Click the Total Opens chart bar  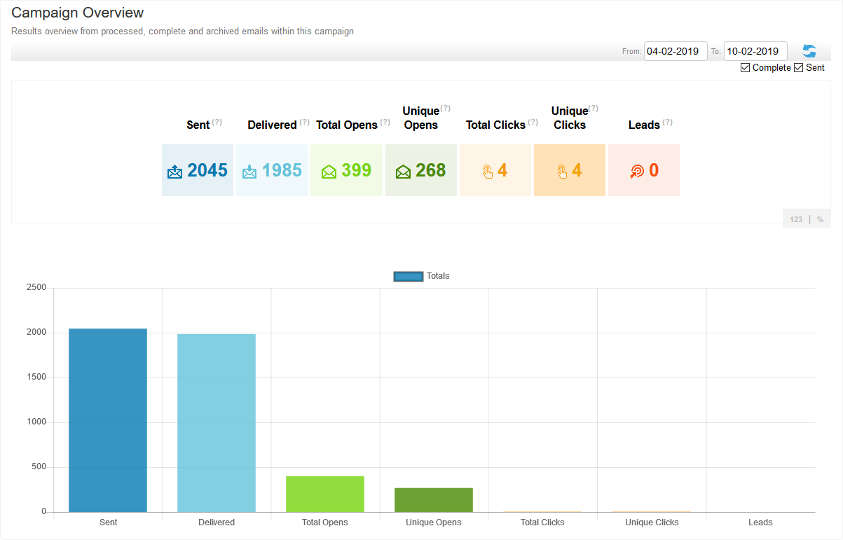click(x=325, y=494)
